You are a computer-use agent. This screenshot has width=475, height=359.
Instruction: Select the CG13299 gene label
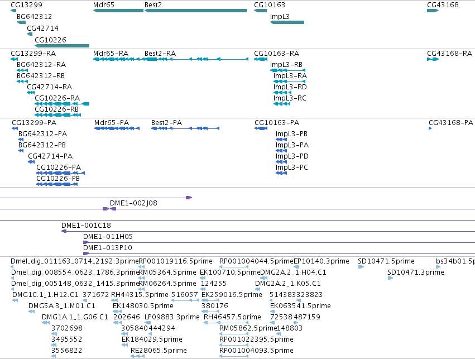pos(26,5)
